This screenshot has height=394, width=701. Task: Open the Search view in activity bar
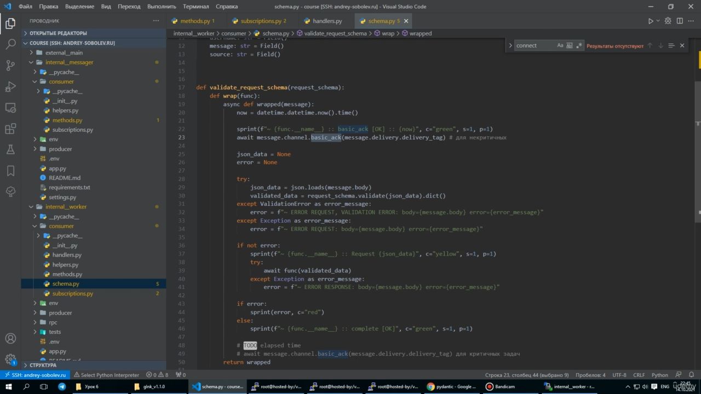point(10,44)
